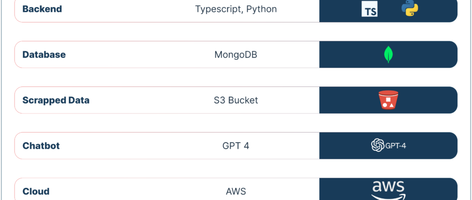Select the green MongoDB leaf icon
This screenshot has width=472, height=200.
tap(388, 54)
